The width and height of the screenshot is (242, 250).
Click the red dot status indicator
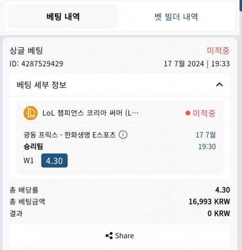pos(188,113)
